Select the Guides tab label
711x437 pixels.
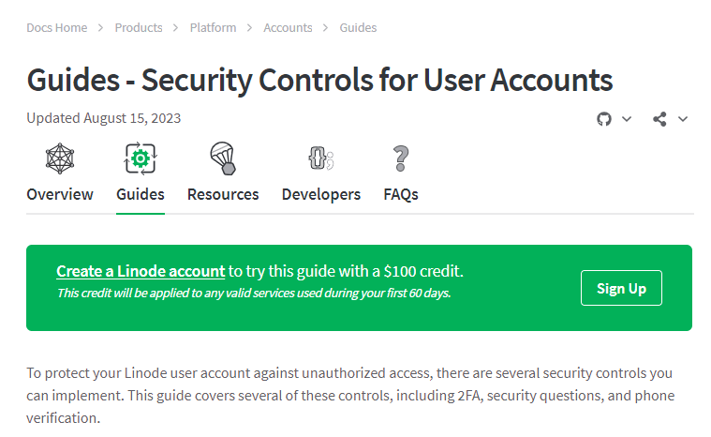point(141,194)
